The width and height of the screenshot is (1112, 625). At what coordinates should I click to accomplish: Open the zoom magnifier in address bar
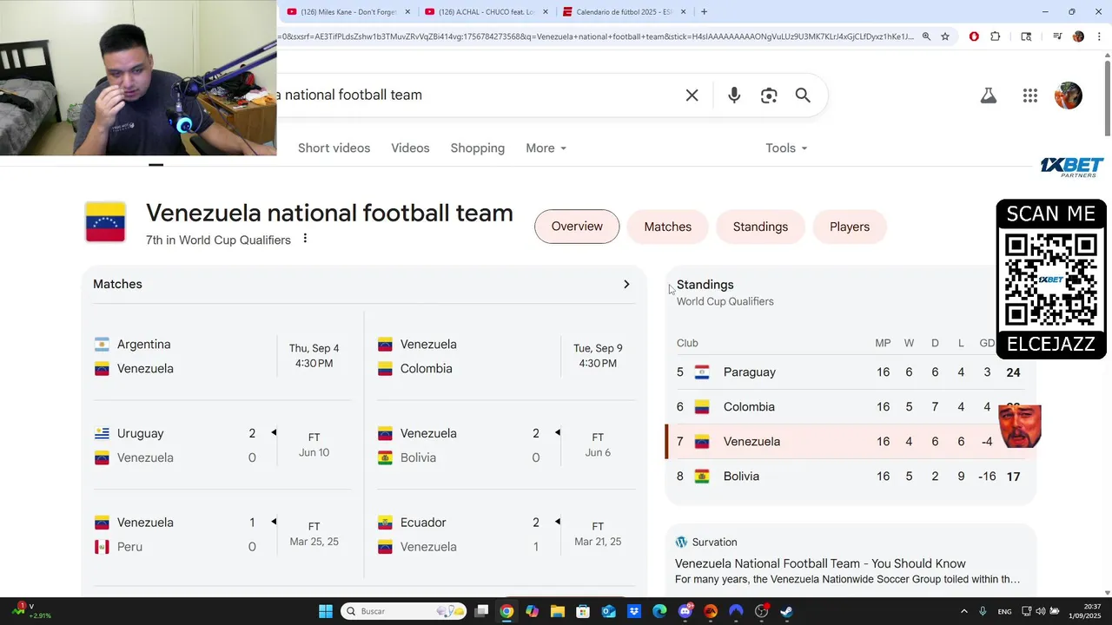[926, 36]
